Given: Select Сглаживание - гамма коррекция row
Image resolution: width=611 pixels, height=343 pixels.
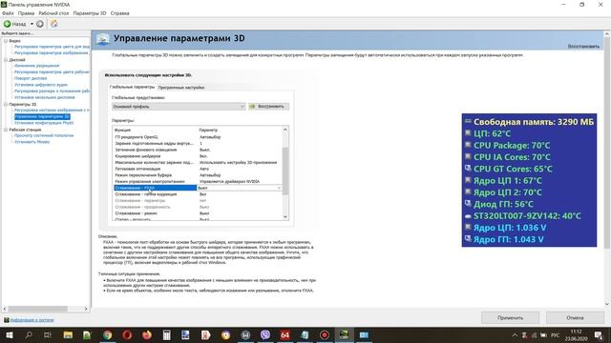Looking at the screenshot, I should 198,194.
